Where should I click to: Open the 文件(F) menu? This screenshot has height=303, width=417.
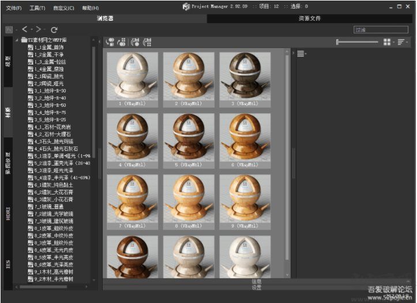click(14, 8)
